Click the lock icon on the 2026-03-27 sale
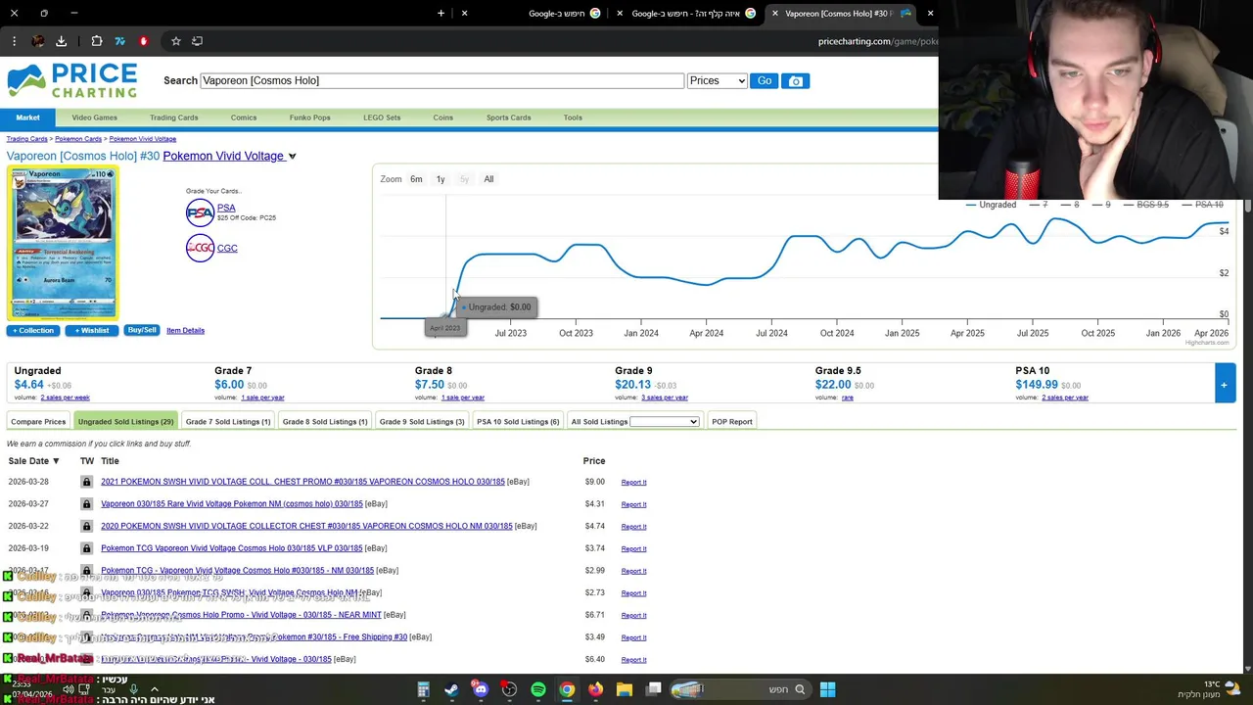1253x705 pixels. tap(86, 504)
